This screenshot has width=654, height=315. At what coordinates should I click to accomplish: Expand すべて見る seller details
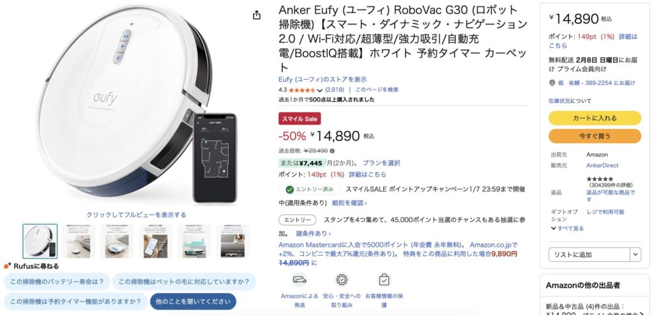(x=567, y=228)
